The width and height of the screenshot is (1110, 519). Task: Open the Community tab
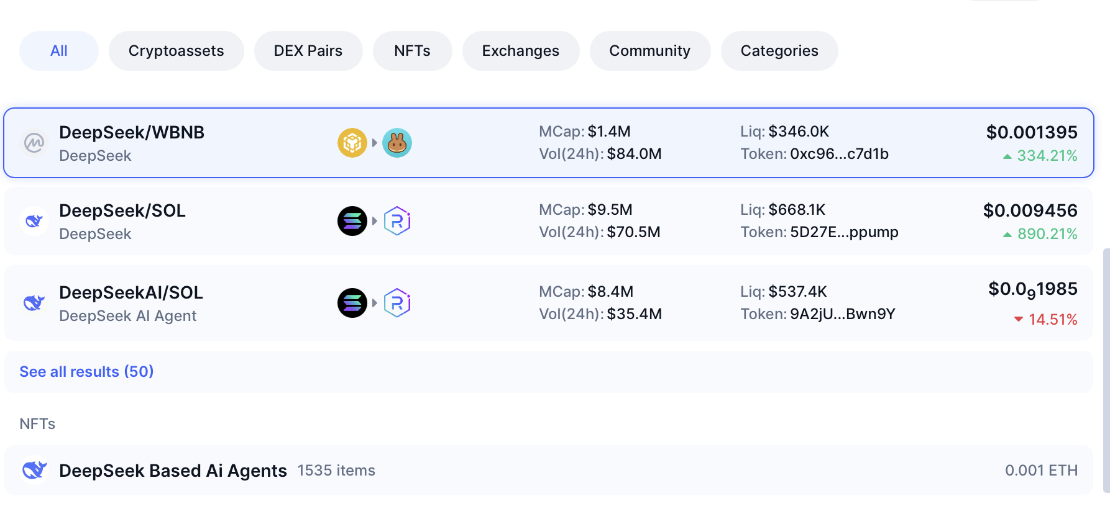coord(649,51)
